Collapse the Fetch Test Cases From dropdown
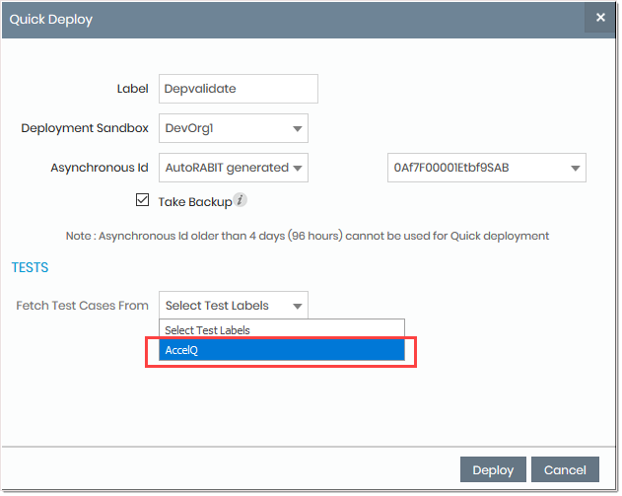 [235, 306]
